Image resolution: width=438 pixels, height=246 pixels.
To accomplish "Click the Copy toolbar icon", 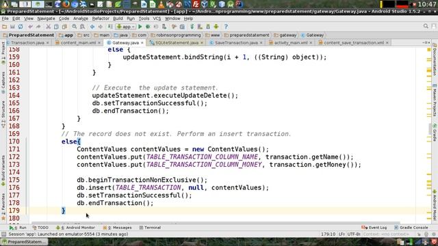I will click(x=56, y=27).
